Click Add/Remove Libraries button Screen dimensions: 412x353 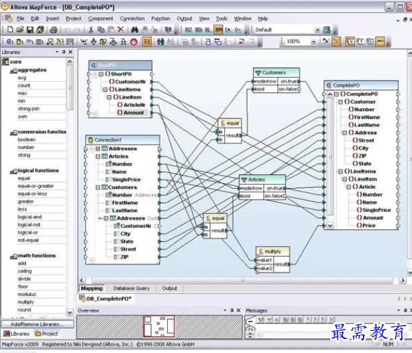(x=37, y=324)
